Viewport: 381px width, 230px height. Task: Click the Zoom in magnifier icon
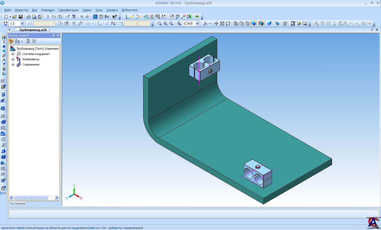pos(165,24)
